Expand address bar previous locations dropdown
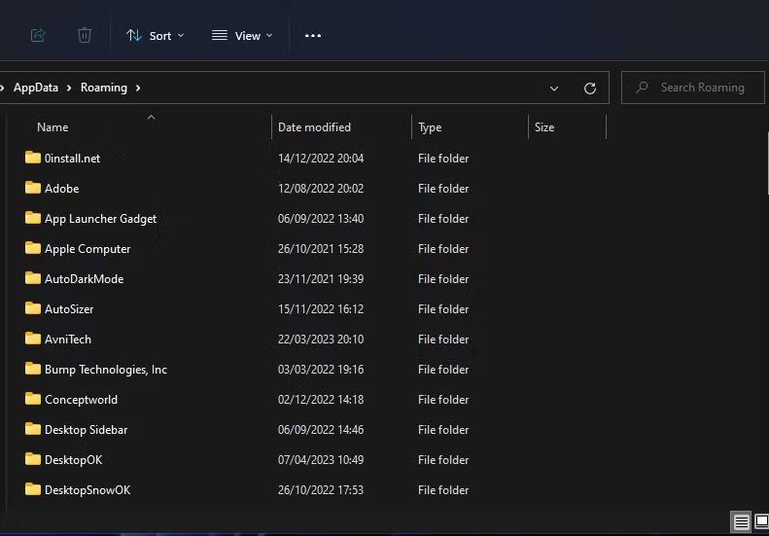This screenshot has height=536, width=769. tap(554, 88)
